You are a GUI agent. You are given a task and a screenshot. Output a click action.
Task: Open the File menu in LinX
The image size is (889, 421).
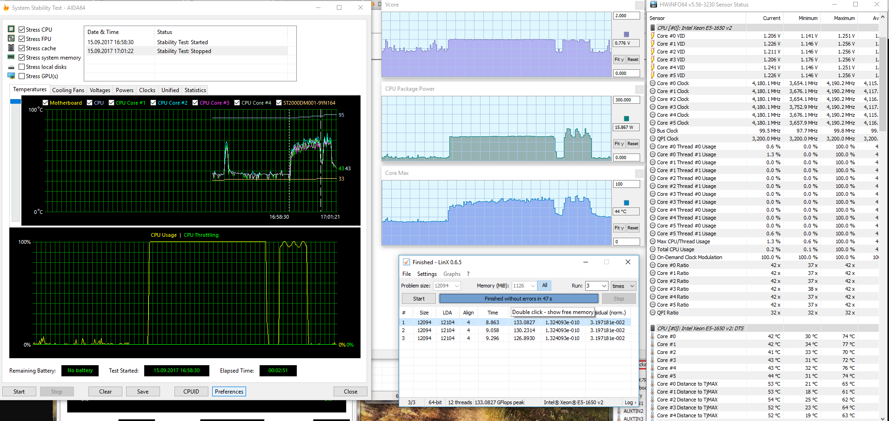[x=407, y=274]
